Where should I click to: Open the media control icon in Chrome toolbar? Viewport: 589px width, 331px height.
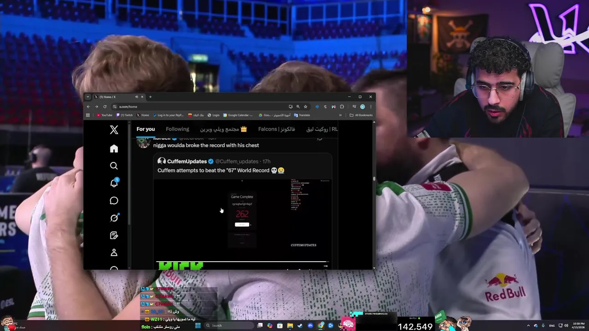click(354, 107)
